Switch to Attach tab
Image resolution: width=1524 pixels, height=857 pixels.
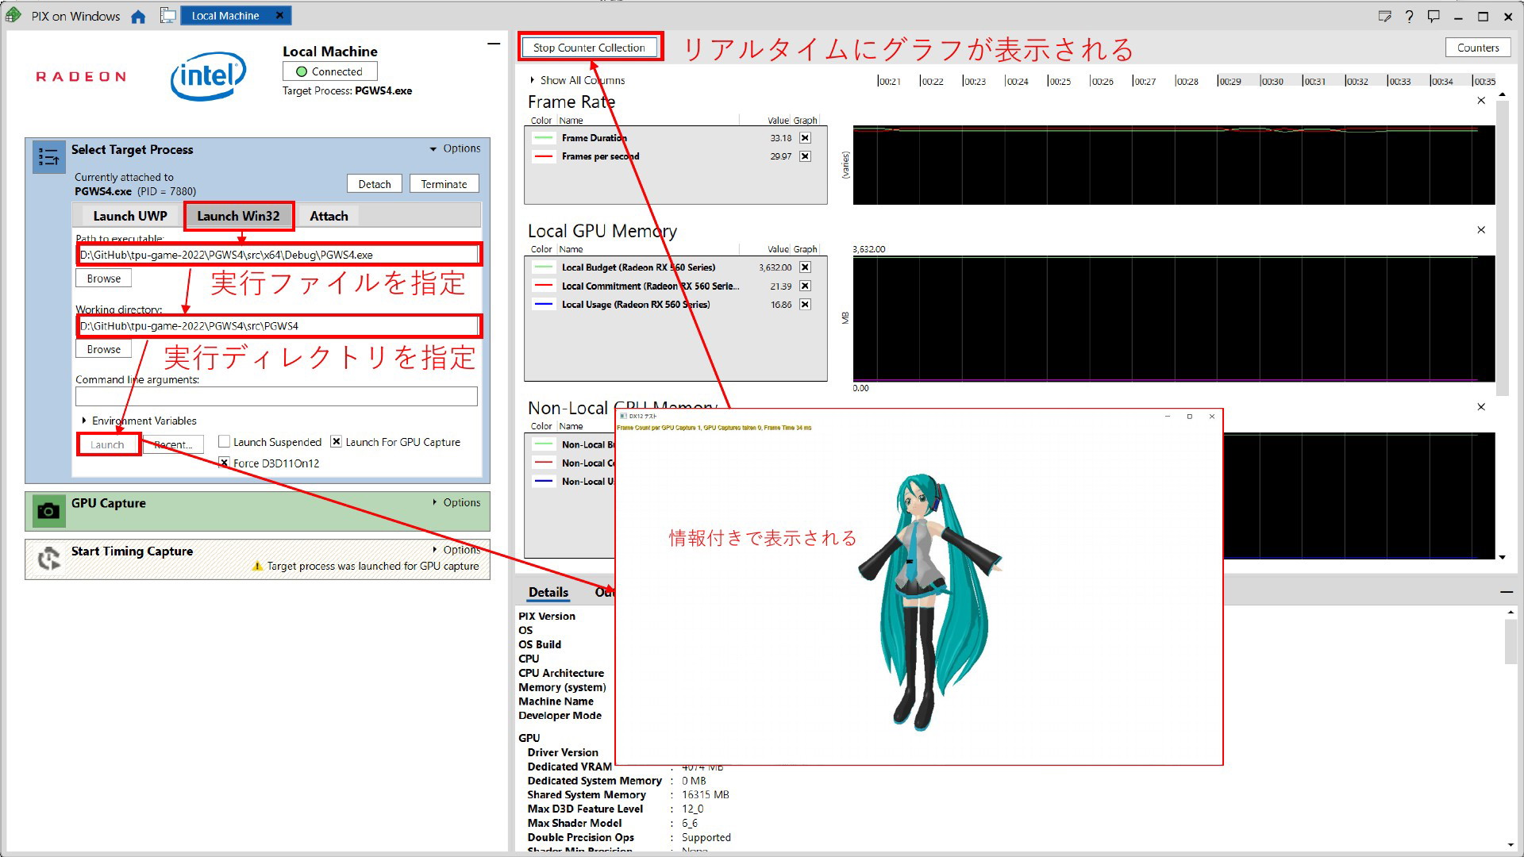(x=329, y=216)
